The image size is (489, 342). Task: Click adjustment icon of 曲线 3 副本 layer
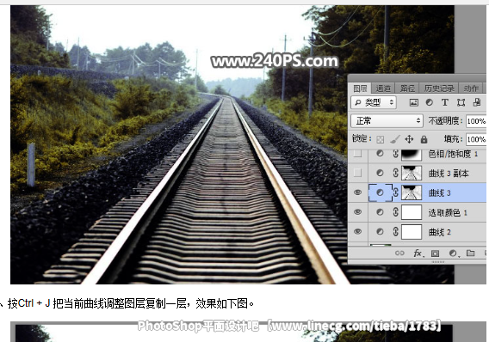pos(380,173)
